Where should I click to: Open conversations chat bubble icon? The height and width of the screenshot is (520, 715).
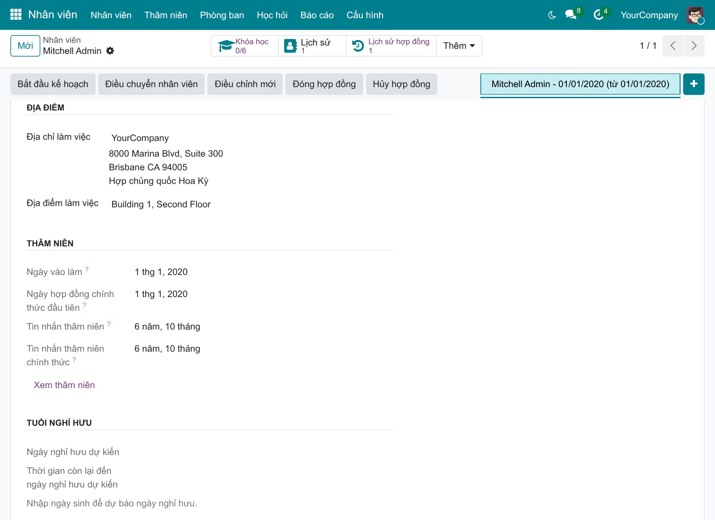571,15
